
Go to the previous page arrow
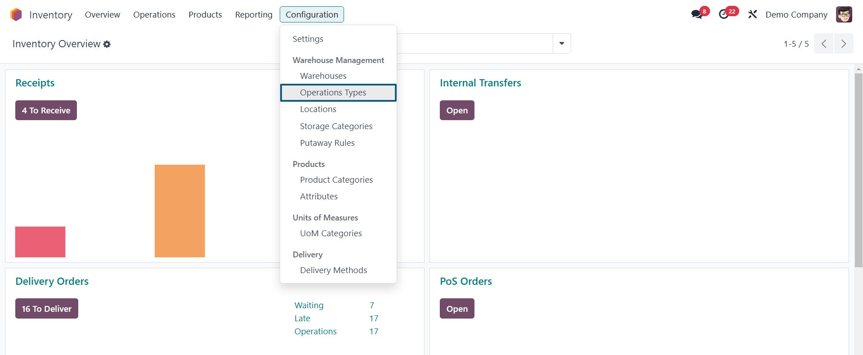click(x=824, y=44)
